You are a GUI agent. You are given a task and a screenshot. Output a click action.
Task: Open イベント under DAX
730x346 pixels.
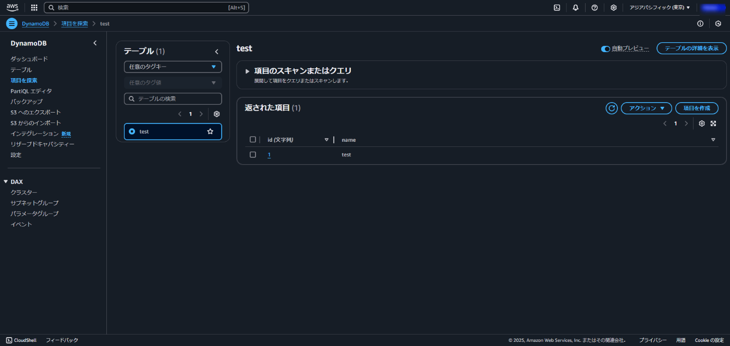click(x=21, y=225)
